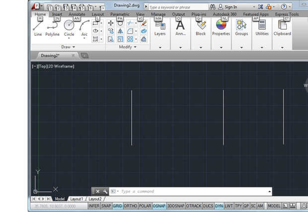Open the Fillet tool dropdown arrow
The height and width of the screenshot is (212, 308).
[x=136, y=31]
